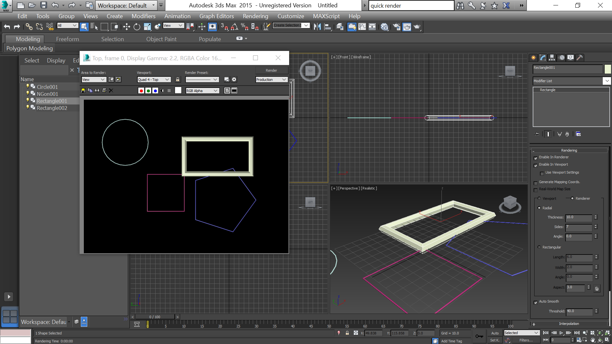
Task: Expand the Render Preset dropdown
Action: pos(215,79)
